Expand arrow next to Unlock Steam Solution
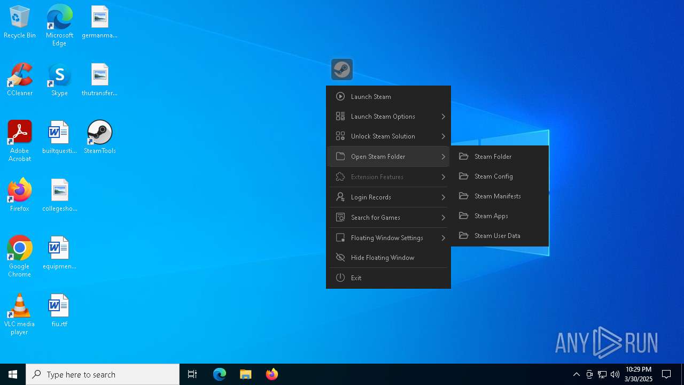The width and height of the screenshot is (684, 385). (x=444, y=136)
